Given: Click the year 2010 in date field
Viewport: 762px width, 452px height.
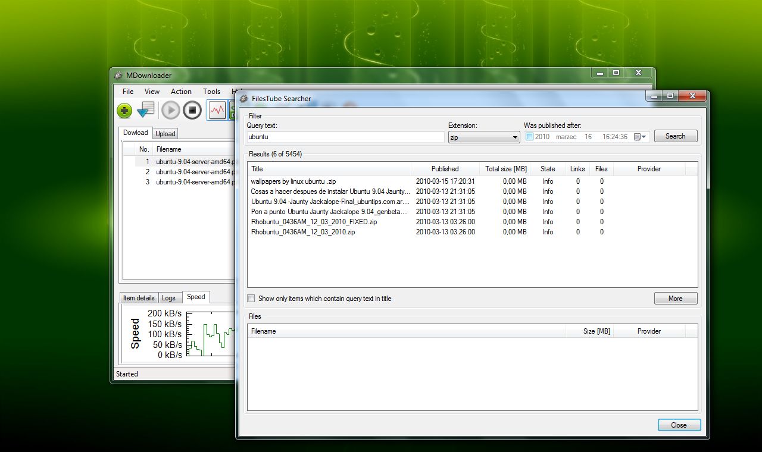Looking at the screenshot, I should tap(542, 137).
